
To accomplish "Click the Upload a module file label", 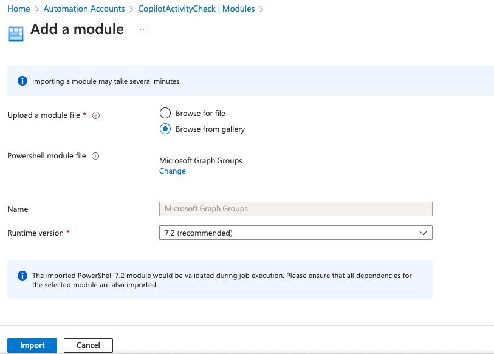I will pos(43,115).
